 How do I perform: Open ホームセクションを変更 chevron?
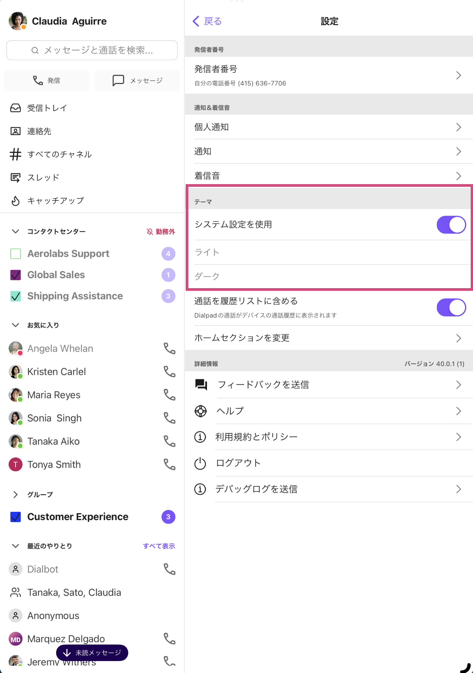(459, 338)
